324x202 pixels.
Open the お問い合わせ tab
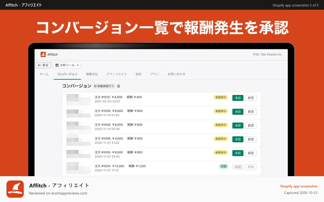pos(177,74)
